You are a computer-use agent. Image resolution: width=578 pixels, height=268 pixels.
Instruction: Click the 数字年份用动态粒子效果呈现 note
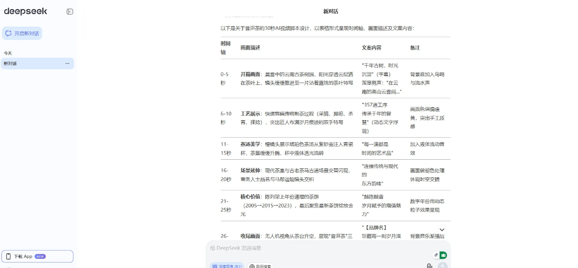click(427, 206)
